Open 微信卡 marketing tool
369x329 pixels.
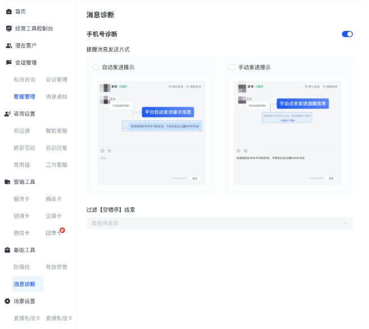pyautogui.click(x=21, y=233)
